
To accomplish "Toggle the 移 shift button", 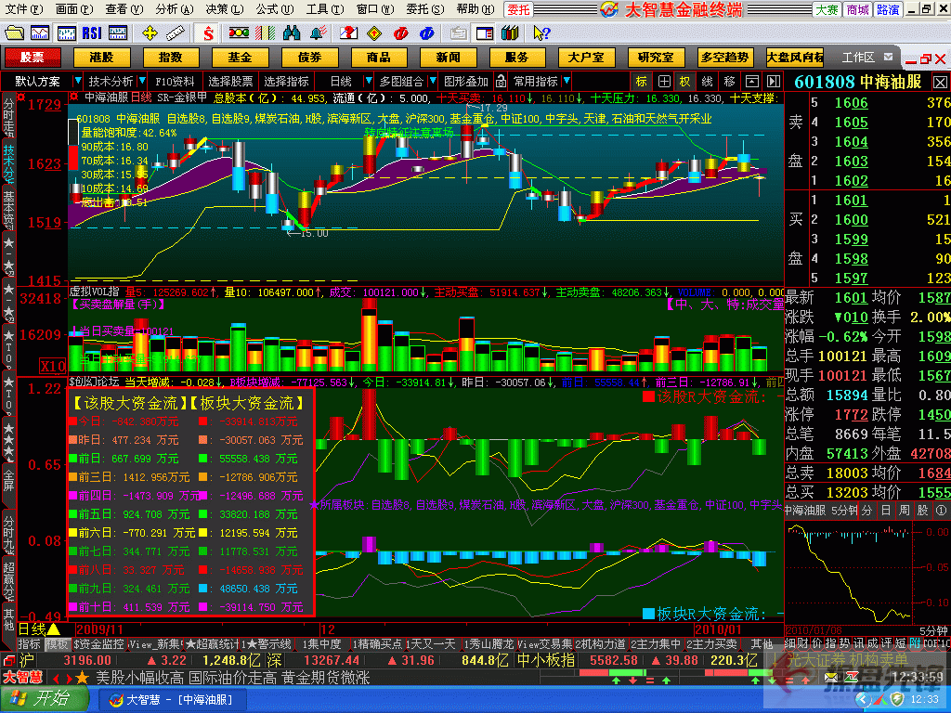I will point(730,81).
